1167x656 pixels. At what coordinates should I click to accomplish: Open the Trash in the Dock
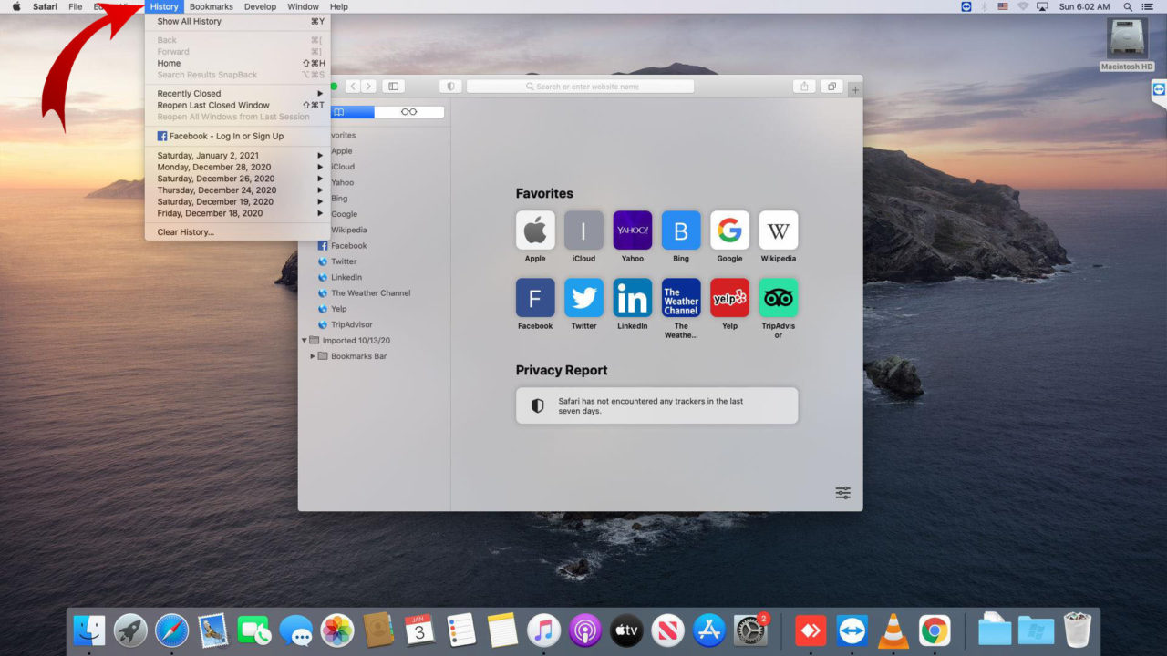coord(1078,630)
